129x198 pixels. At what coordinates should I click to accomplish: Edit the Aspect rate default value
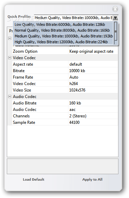pyautogui.click(x=93, y=64)
